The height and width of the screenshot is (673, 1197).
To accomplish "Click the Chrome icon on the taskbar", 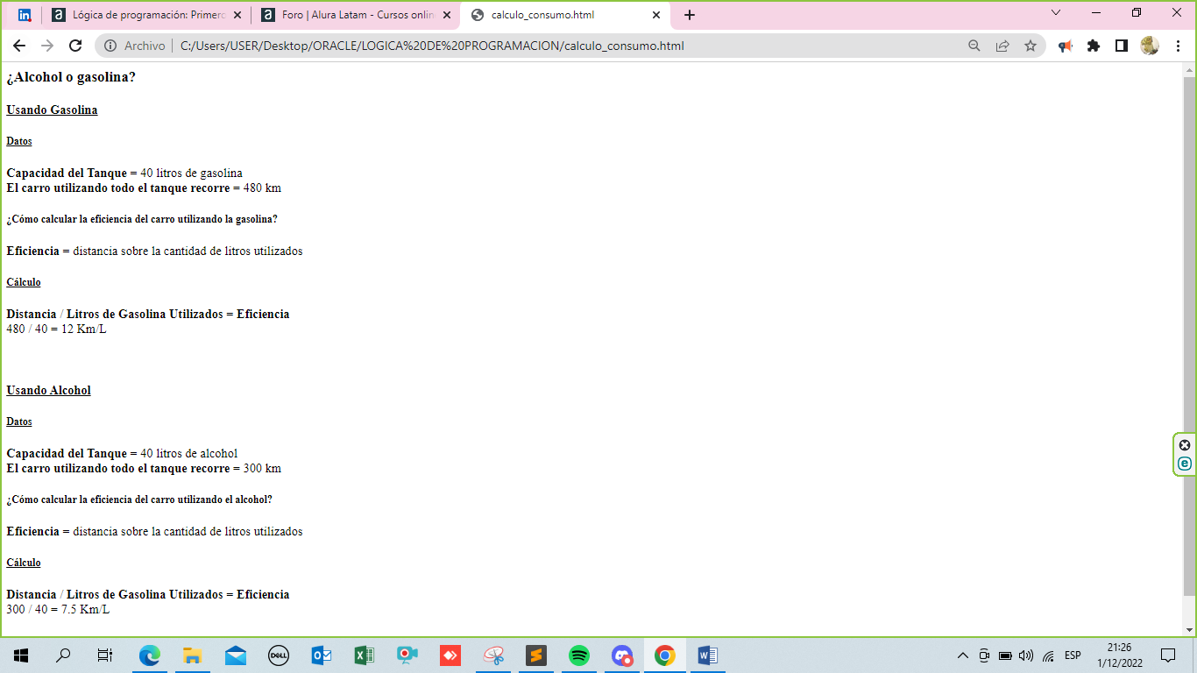I will 665,655.
